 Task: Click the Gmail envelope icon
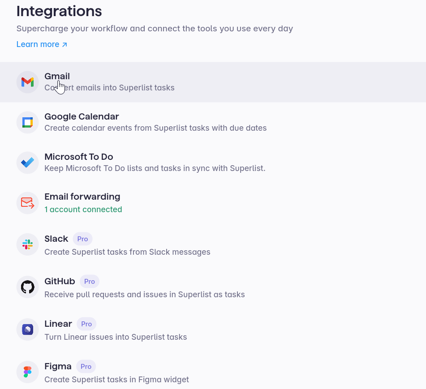click(28, 82)
